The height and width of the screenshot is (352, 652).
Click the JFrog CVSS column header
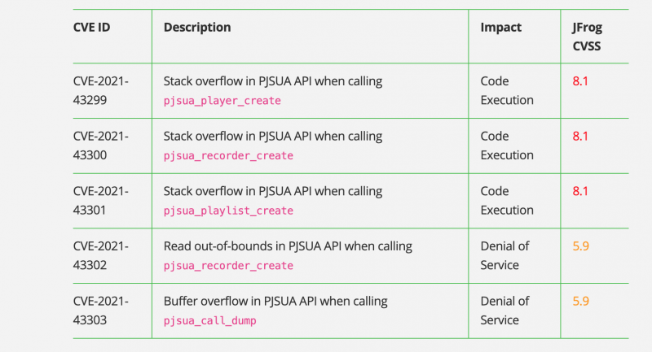click(587, 37)
